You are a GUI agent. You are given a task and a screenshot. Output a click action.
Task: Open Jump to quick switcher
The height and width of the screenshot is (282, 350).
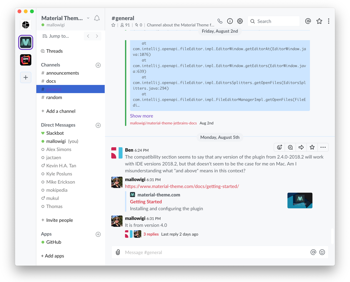pyautogui.click(x=56, y=36)
